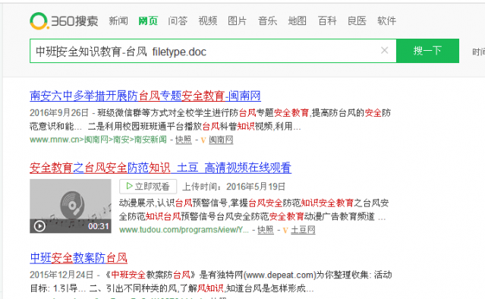Switch to the 百科 tab
The height and width of the screenshot is (299, 485).
327,20
